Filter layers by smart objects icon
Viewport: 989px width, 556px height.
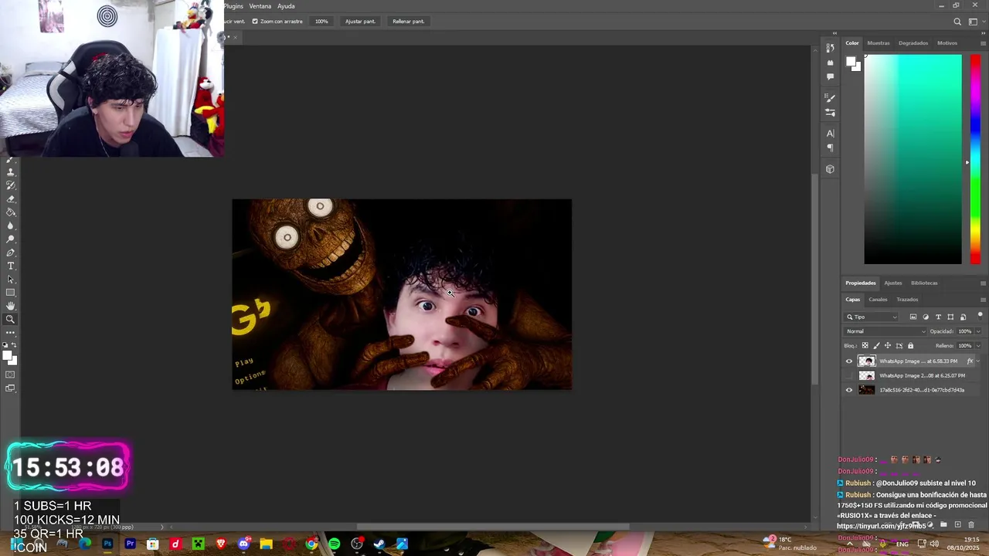point(963,317)
